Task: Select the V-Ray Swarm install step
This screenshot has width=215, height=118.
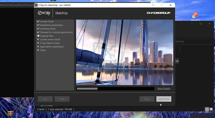Action: coord(50,43)
